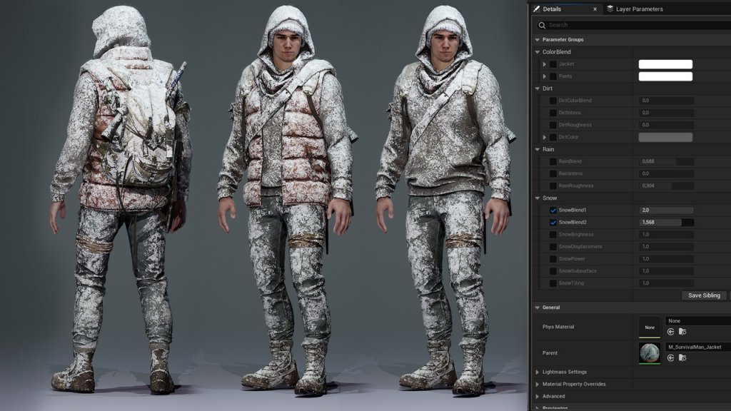Click the SnowBlend1 value slider

coord(666,210)
